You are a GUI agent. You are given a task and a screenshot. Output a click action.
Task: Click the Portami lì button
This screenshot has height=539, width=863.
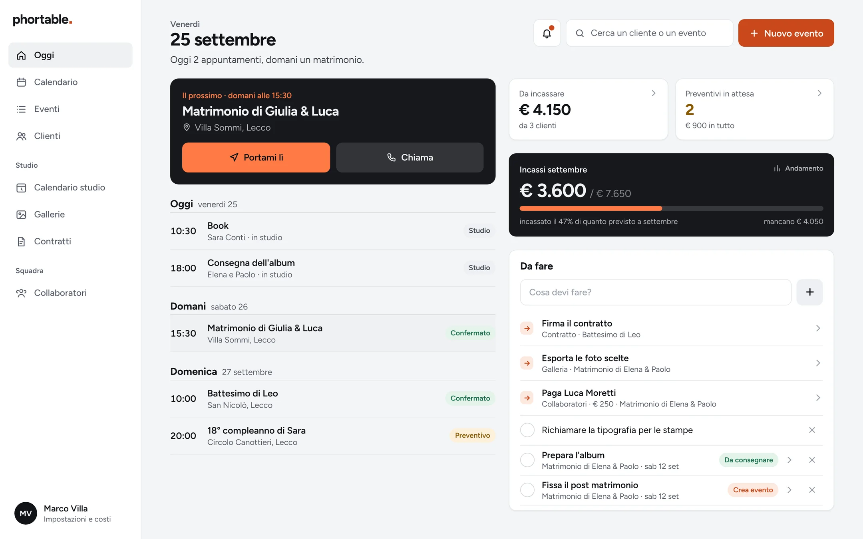click(256, 158)
